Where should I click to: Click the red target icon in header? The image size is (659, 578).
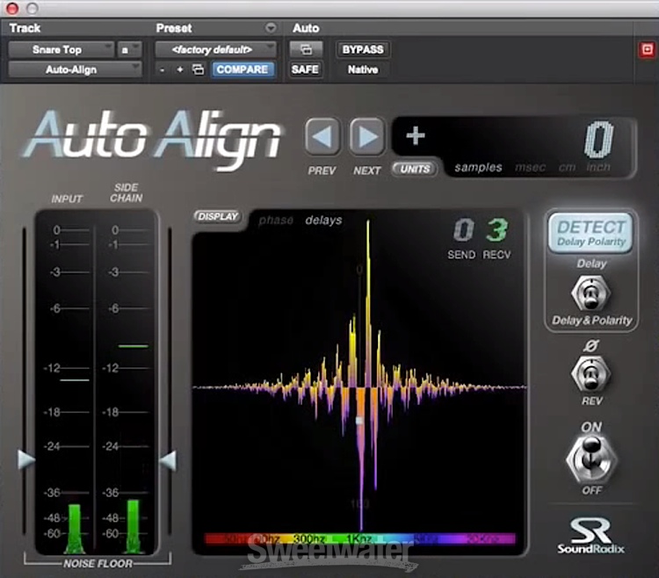pos(648,49)
